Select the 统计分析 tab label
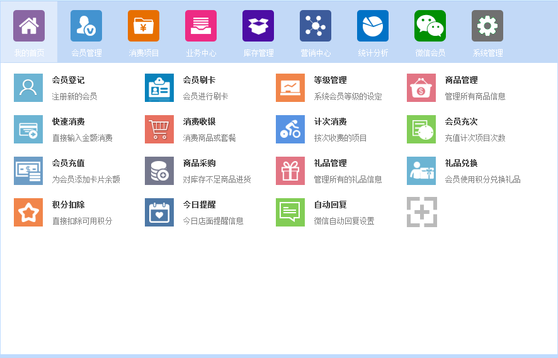This screenshot has height=358, width=558. [x=373, y=53]
